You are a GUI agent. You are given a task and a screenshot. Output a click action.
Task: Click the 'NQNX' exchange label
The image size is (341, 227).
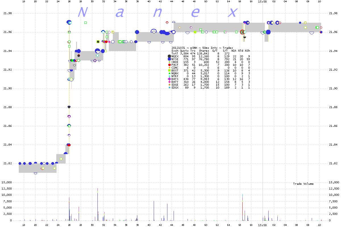175,73
